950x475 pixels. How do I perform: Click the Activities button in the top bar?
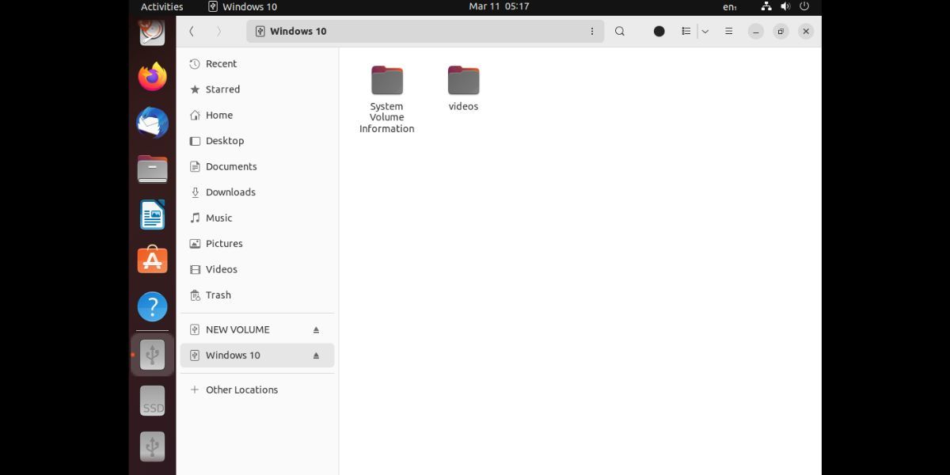coord(162,7)
